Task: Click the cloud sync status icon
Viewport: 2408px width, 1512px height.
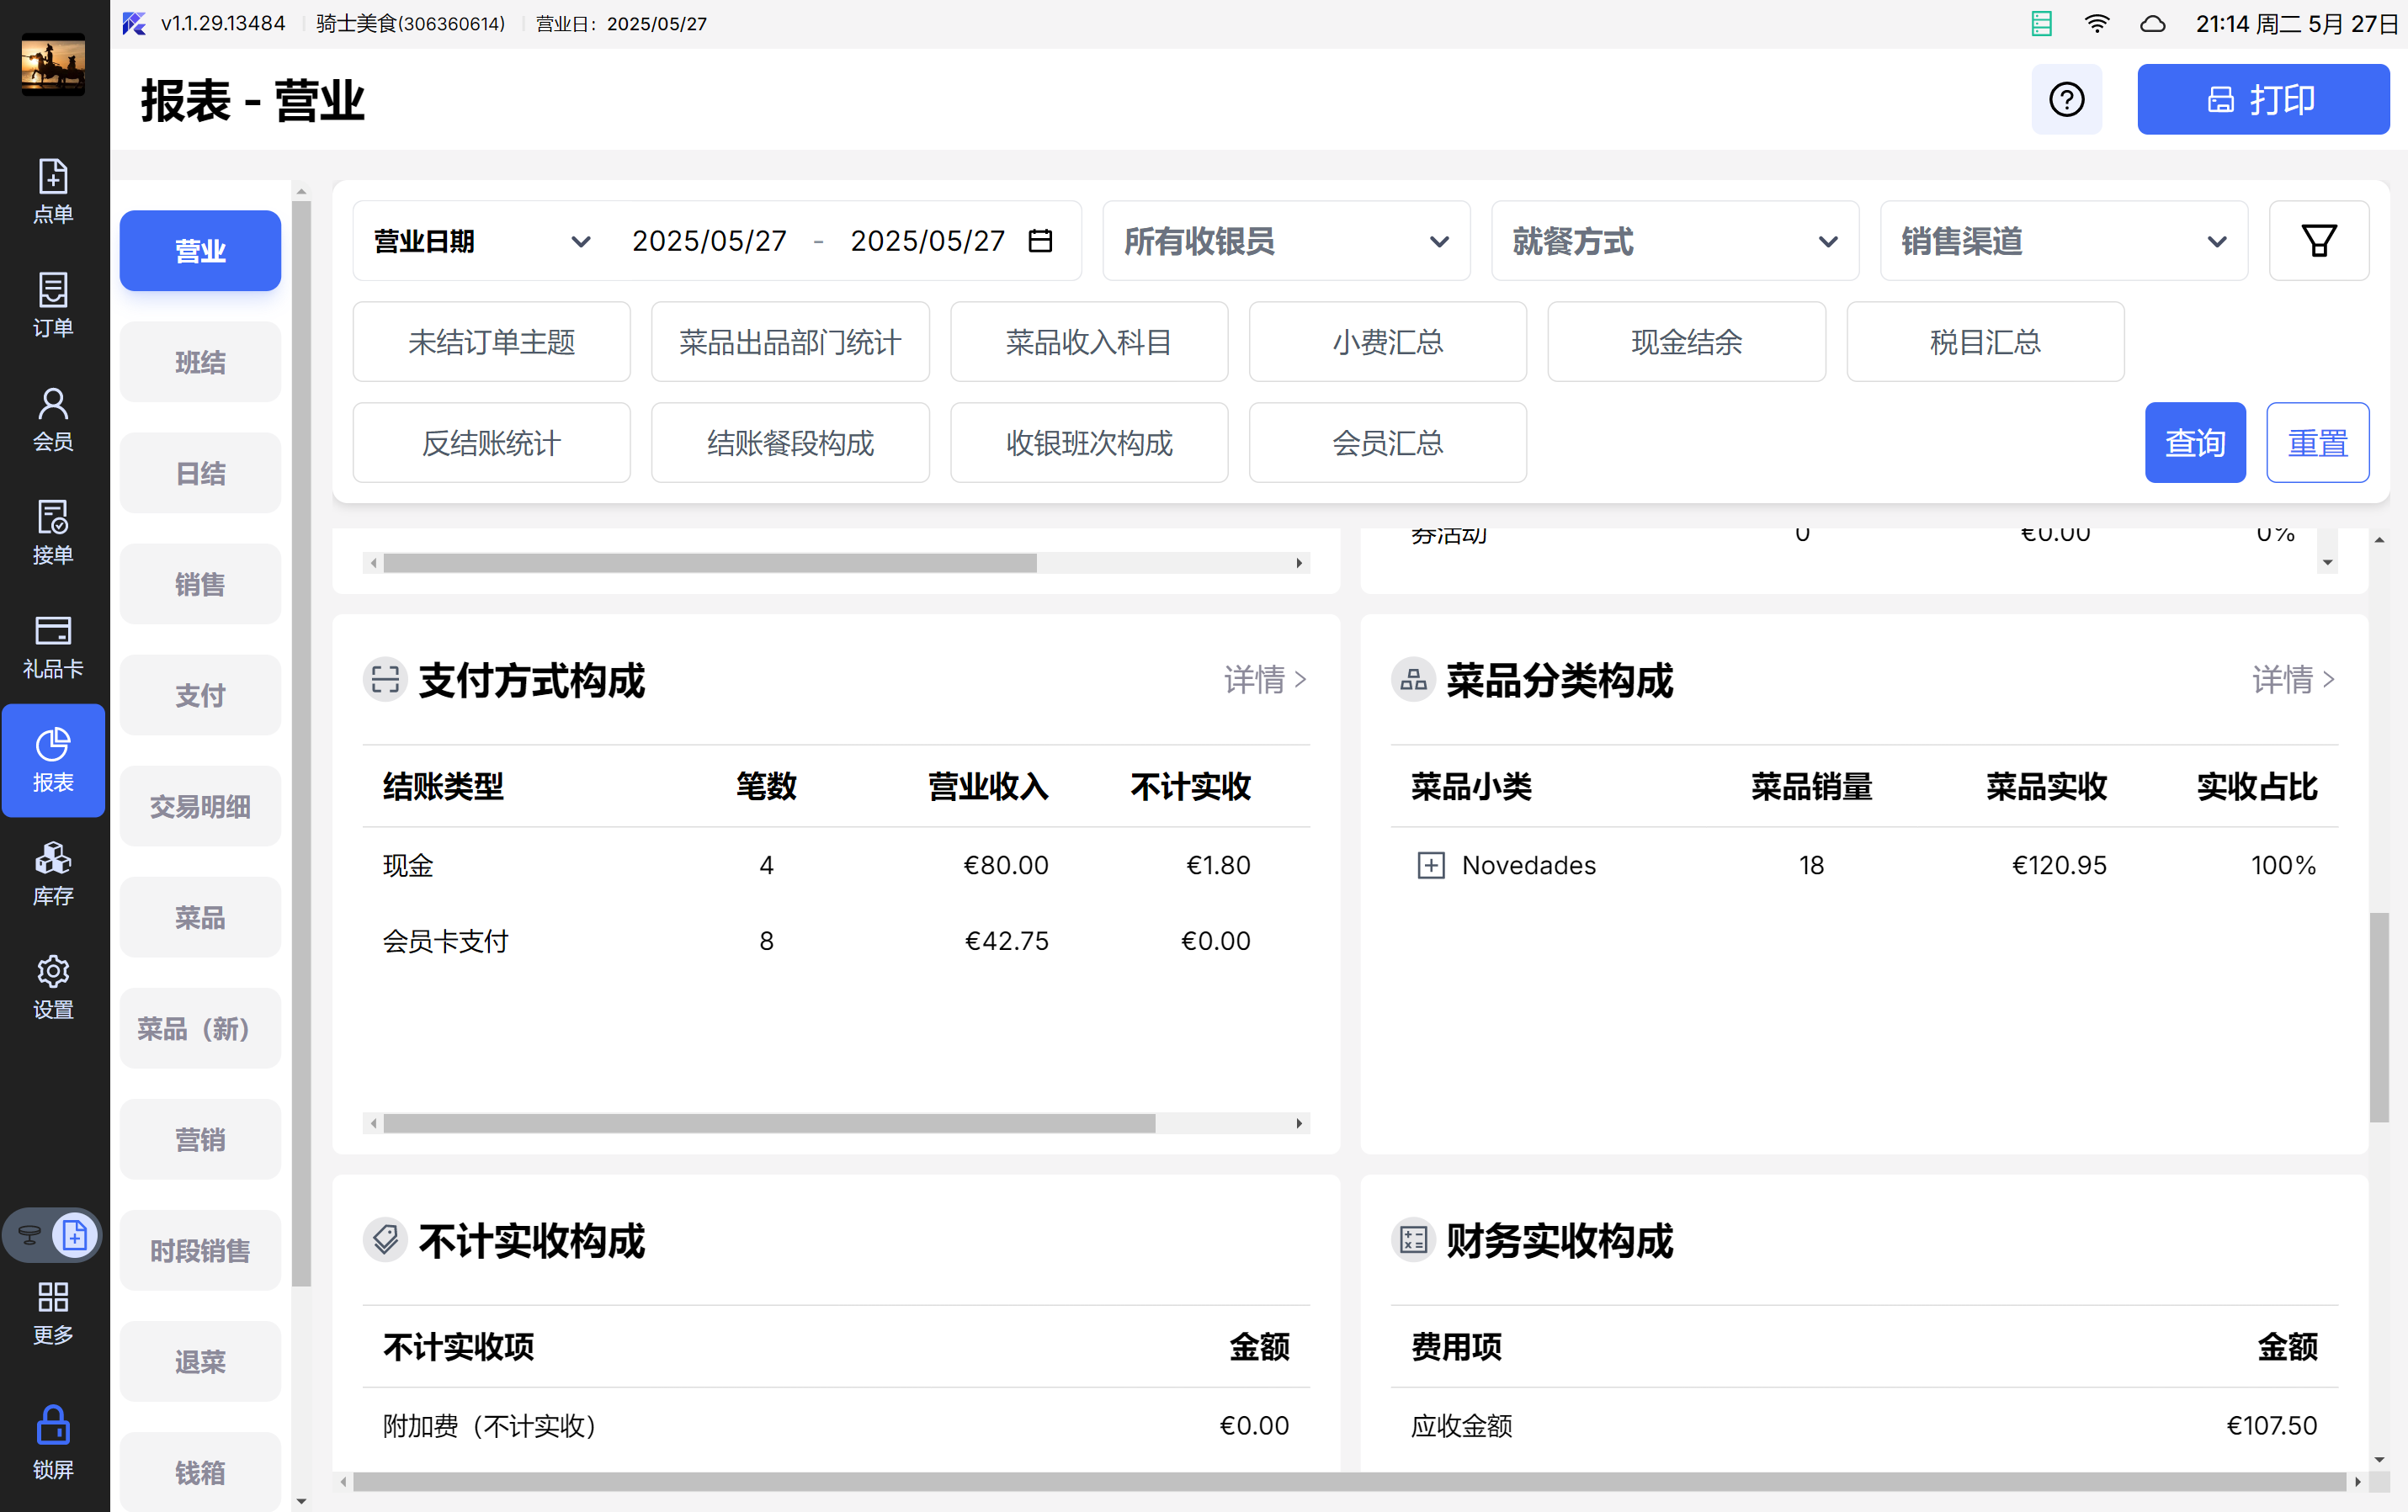Action: coord(2152,23)
